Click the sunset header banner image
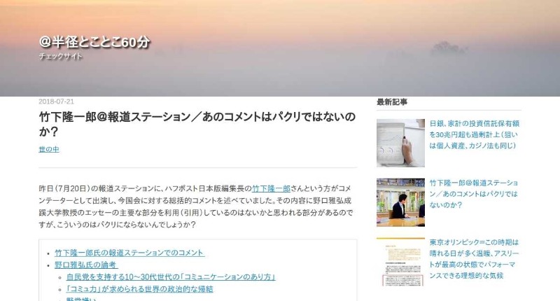 pos(280,48)
